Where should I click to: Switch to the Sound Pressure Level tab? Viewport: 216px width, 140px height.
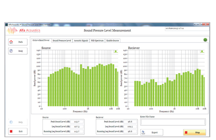62,41
